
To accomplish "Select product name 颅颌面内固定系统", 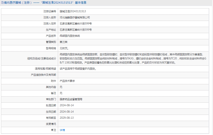I will [70, 36].
